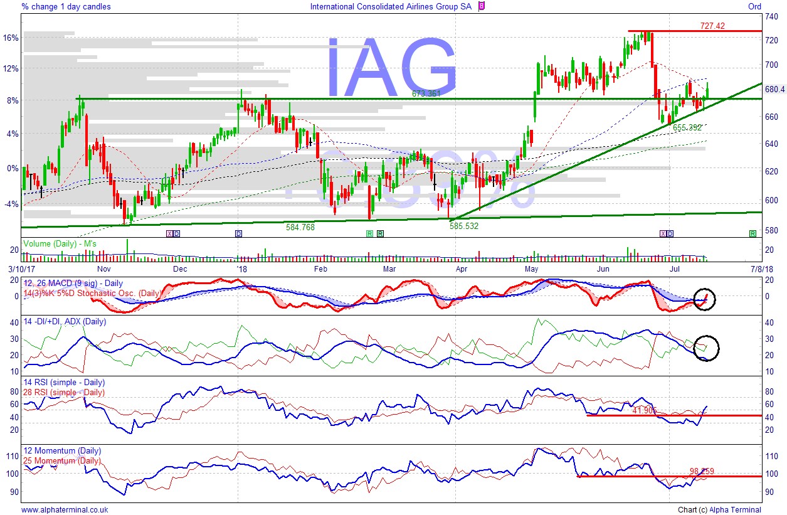Image resolution: width=787 pixels, height=515 pixels.
Task: Click the Dec month label on the time axis
Action: [180, 269]
